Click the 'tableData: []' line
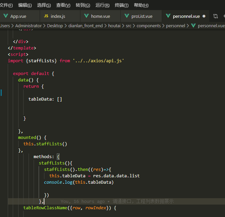The height and width of the screenshot is (217, 225). point(45,99)
